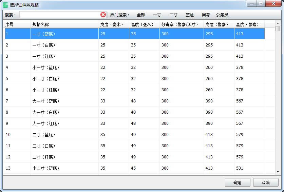Click pixel width 260 in row 4
284x192 pixels.
pos(219,68)
